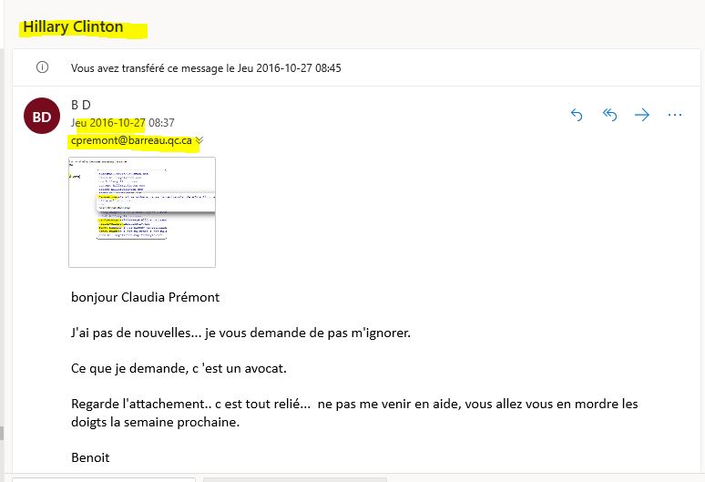This screenshot has height=482, width=705.
Task: Click the message date 2016-10-27 08:37
Action: click(122, 123)
